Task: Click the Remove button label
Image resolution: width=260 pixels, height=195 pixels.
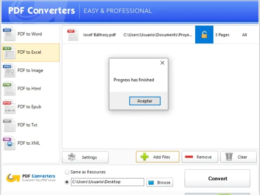Action: (x=204, y=157)
